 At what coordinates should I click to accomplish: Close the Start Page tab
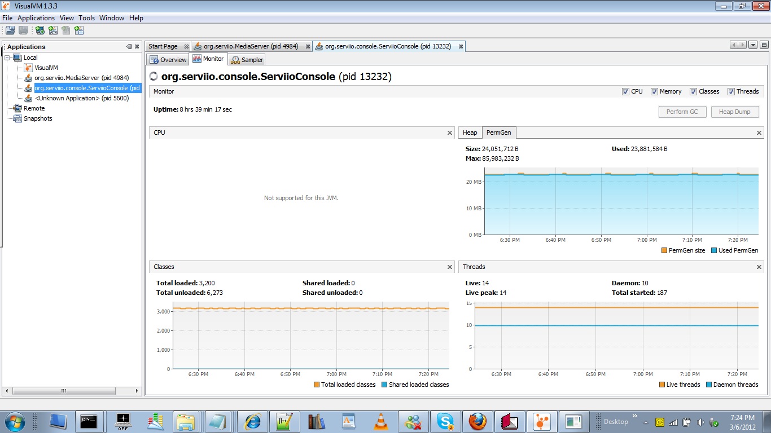coord(186,47)
